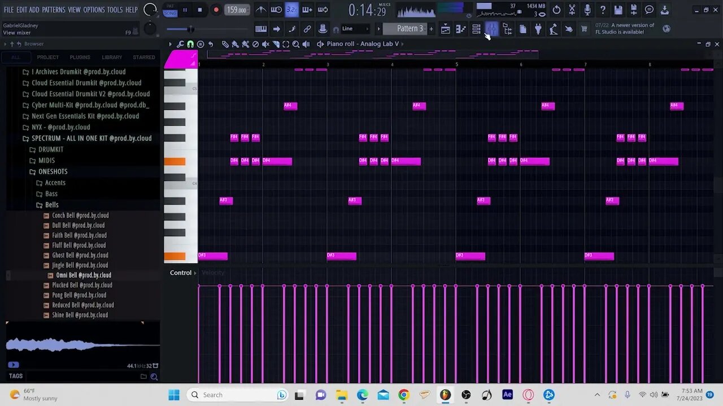
Task: Click the globe news icon
Action: pyautogui.click(x=667, y=29)
